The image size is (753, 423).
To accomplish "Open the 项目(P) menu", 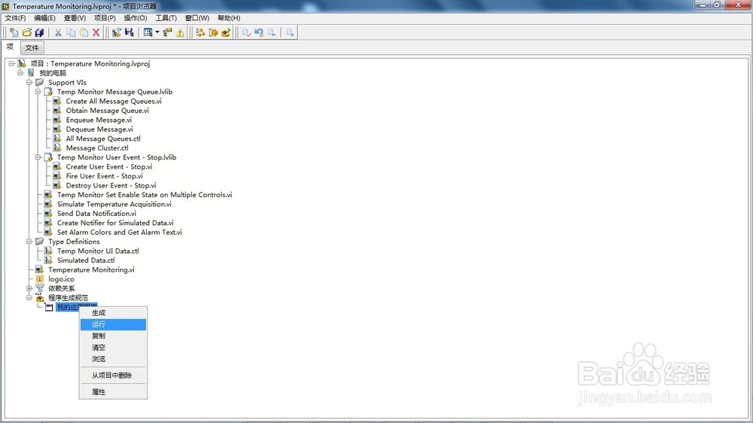I will coord(105,18).
